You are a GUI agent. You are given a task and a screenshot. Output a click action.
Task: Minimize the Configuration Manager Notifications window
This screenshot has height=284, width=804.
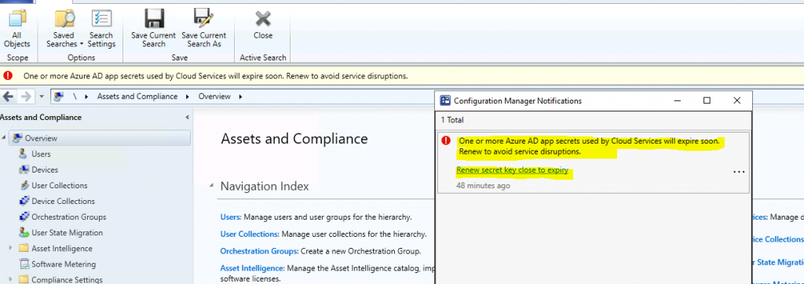(677, 100)
